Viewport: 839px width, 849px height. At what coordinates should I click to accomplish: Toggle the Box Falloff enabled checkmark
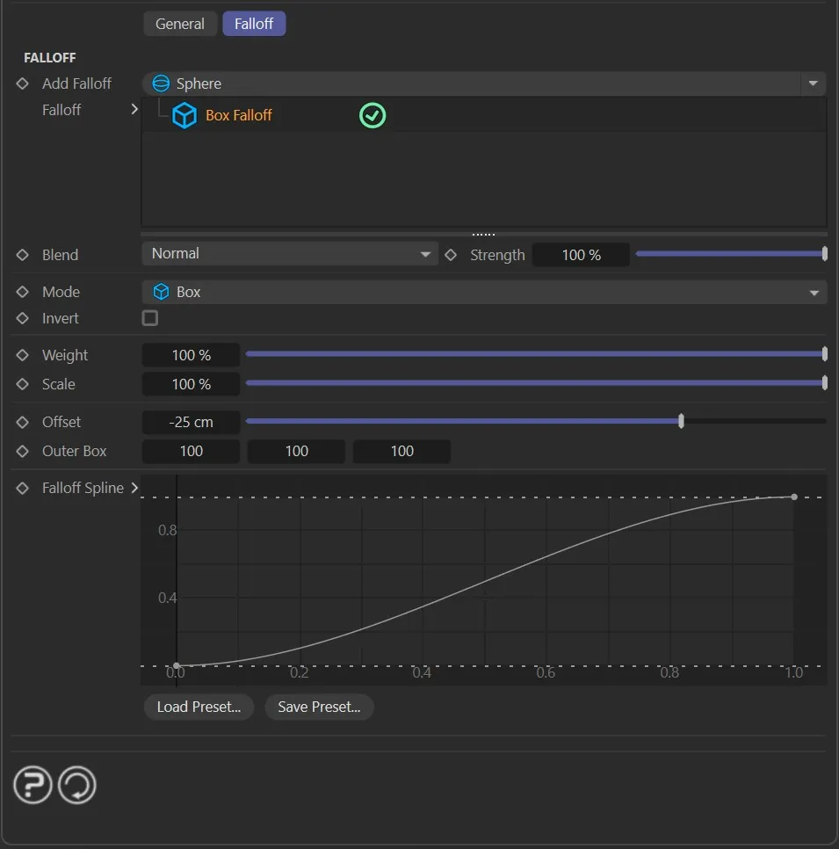click(372, 115)
